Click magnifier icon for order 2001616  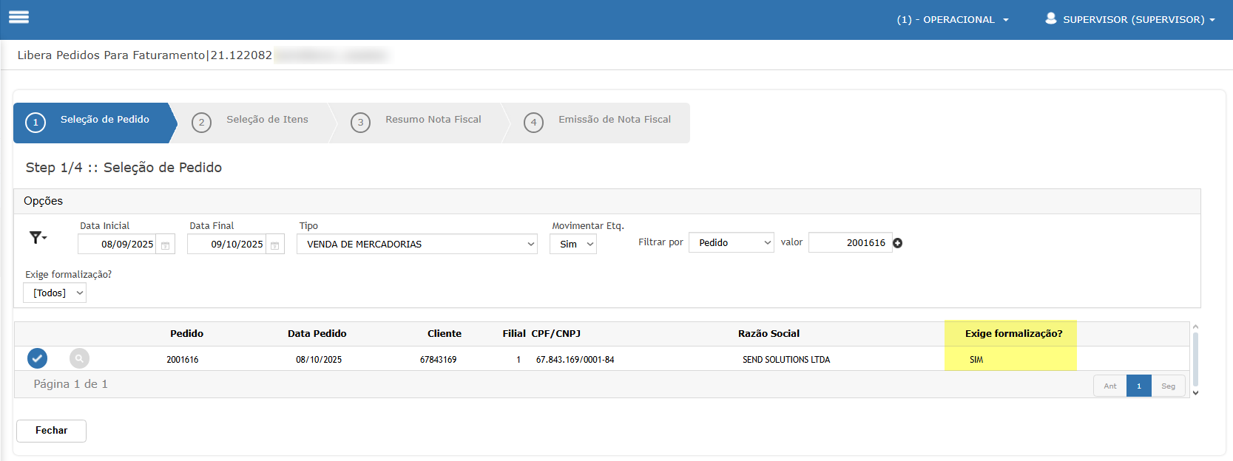(79, 358)
